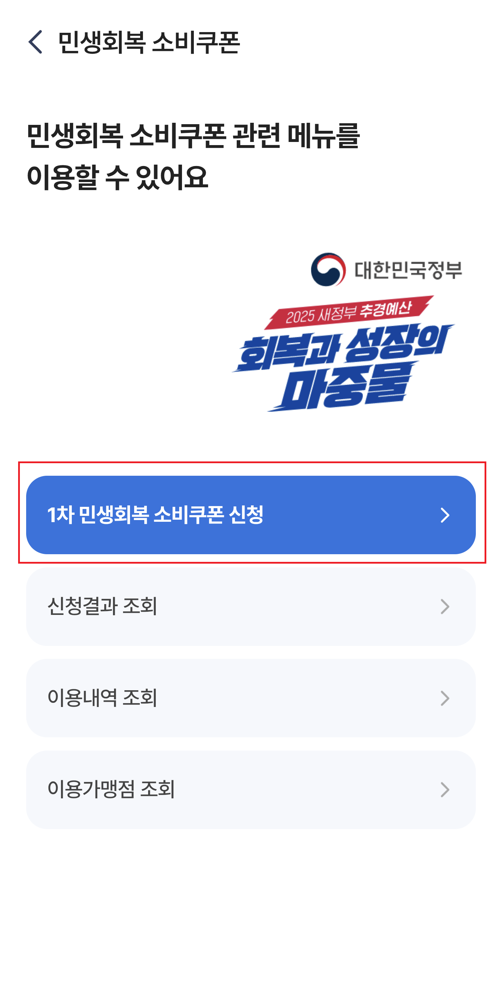Tap the chevron beside 이용내역 조회
Image resolution: width=502 pixels, height=986 pixels.
point(444,698)
